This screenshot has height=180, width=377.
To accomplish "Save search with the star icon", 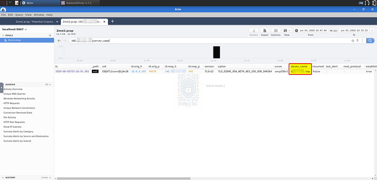I will point(353,41).
